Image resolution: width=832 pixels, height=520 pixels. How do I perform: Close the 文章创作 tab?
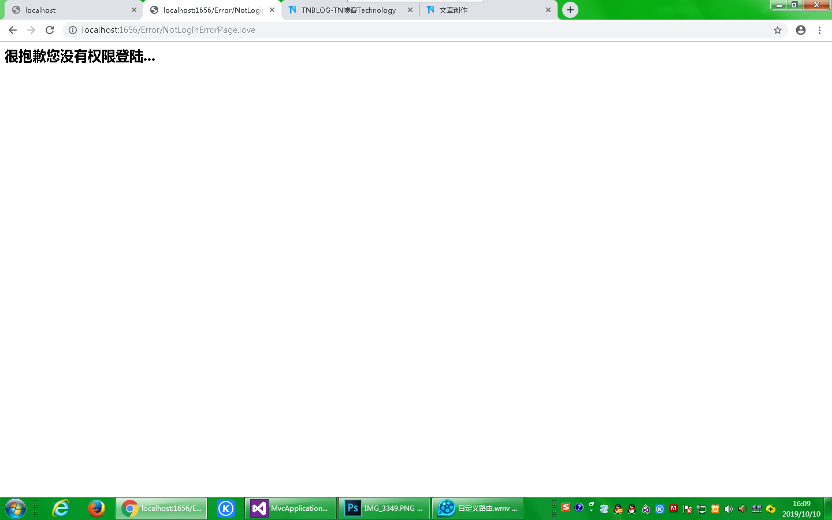click(548, 10)
